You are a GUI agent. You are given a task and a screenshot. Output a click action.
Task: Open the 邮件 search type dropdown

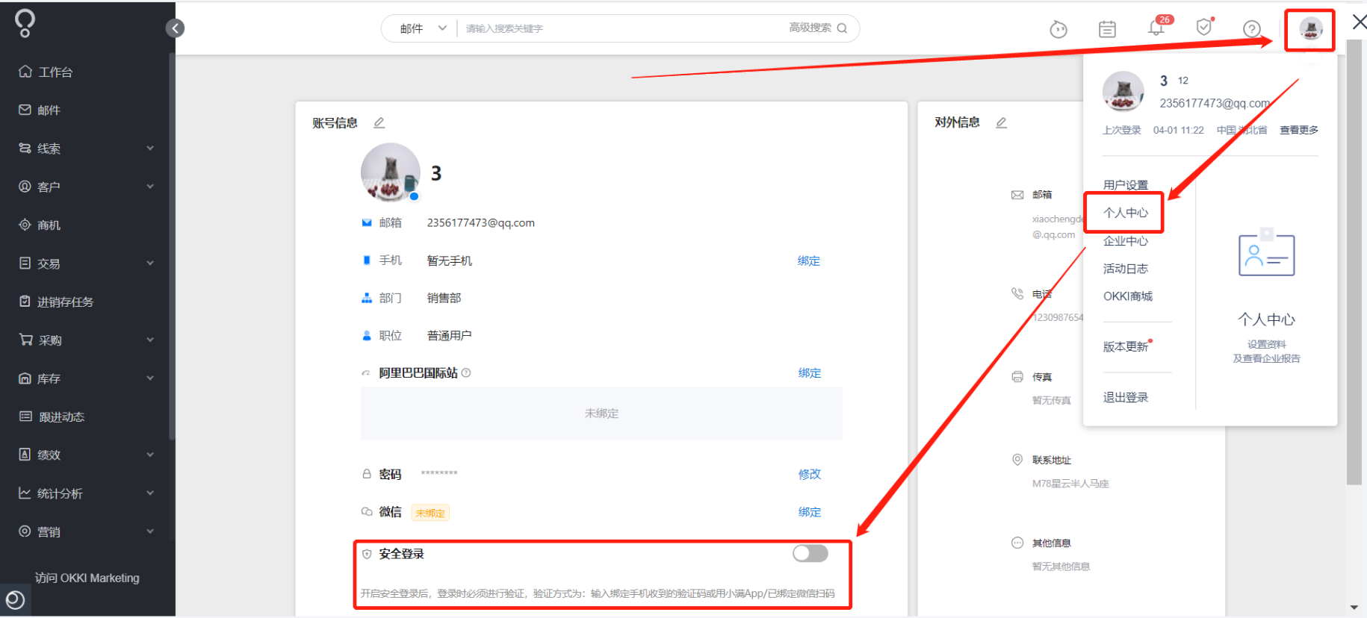422,28
